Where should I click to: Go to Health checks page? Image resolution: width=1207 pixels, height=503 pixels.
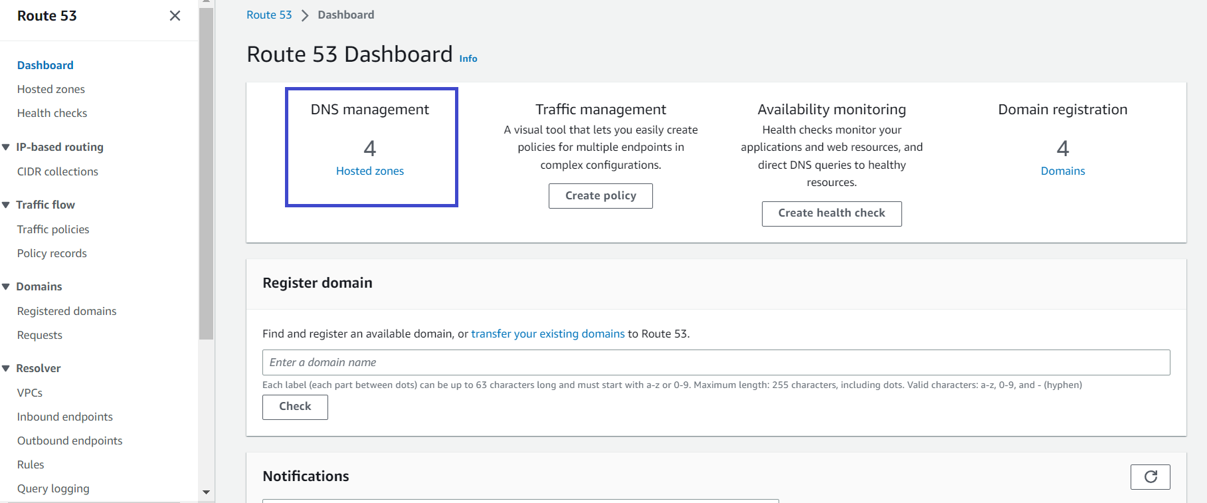[52, 113]
